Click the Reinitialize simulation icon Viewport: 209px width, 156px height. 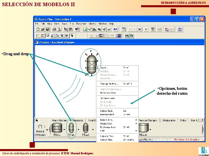click(140, 29)
